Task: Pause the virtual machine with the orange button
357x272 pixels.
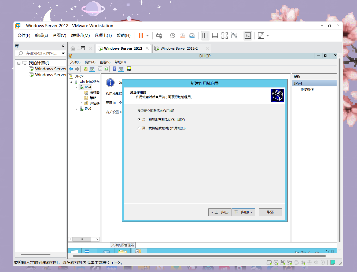Action: click(x=141, y=35)
